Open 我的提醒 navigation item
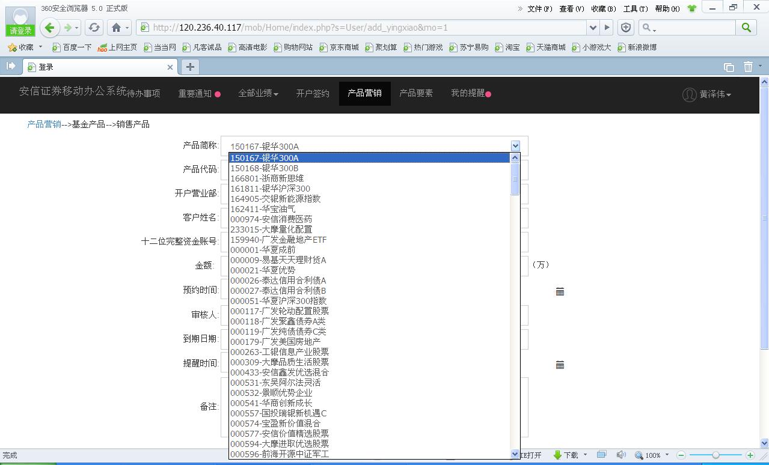Screen dimensions: 769x465 471,94
